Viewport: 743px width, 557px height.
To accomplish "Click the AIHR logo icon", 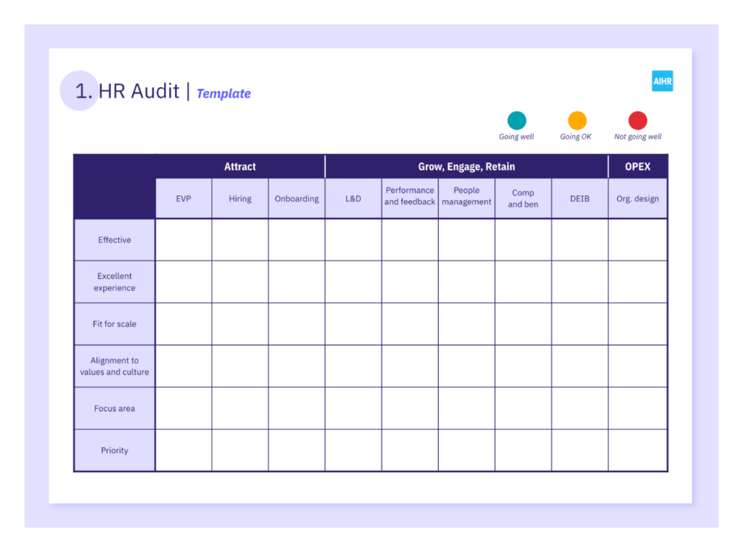I will pyautogui.click(x=662, y=81).
